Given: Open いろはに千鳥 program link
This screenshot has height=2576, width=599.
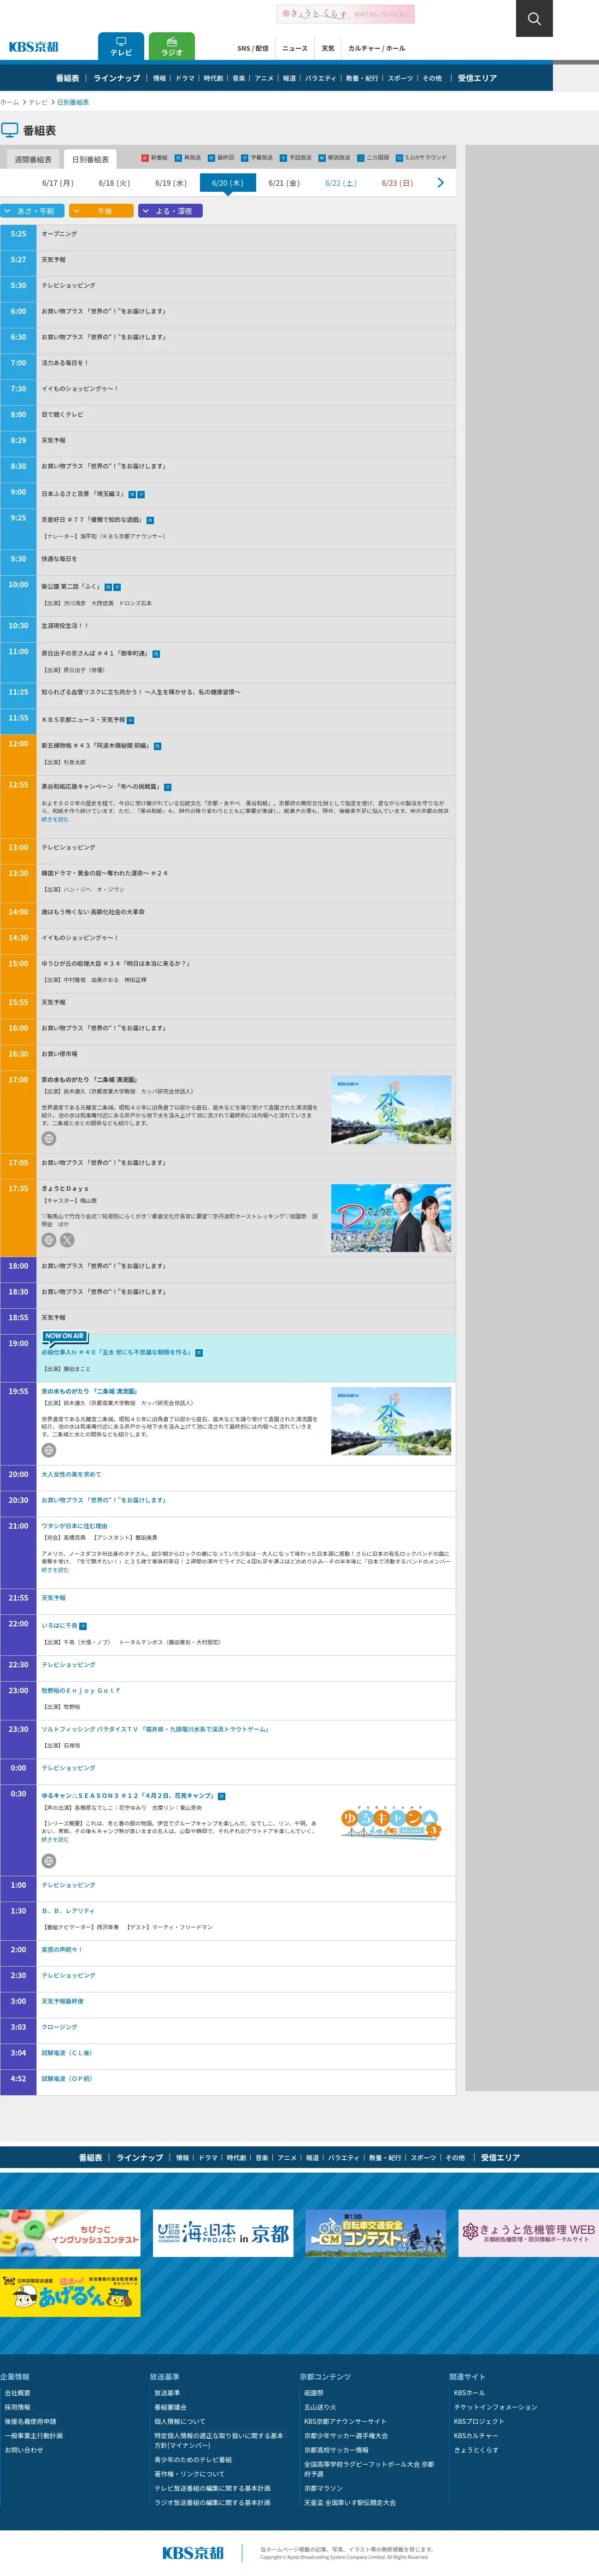Looking at the screenshot, I should tap(59, 1625).
